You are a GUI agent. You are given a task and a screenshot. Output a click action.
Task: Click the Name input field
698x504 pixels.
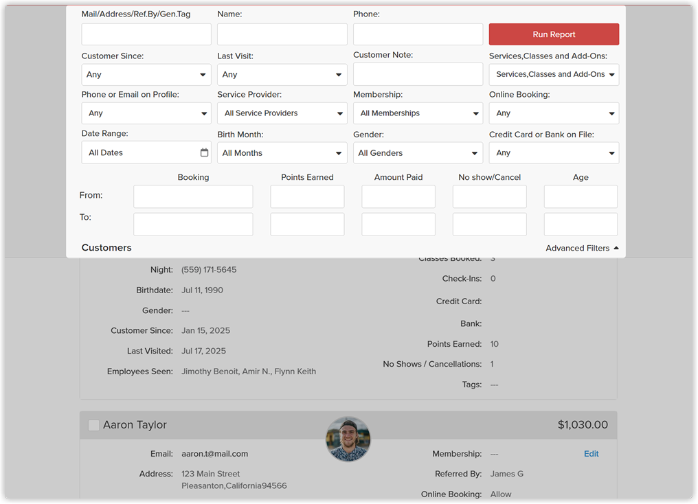282,34
